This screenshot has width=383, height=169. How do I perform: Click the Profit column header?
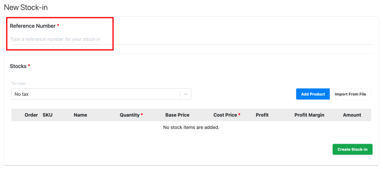tap(262, 115)
